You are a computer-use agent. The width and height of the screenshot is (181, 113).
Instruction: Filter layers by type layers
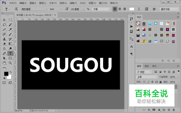point(165,72)
